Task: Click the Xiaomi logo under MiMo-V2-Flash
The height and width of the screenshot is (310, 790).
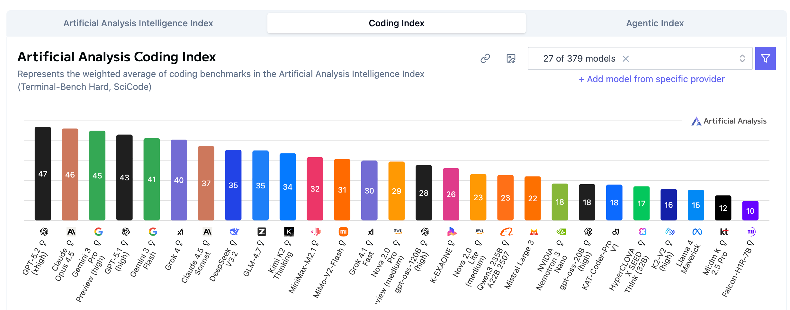Action: click(343, 231)
